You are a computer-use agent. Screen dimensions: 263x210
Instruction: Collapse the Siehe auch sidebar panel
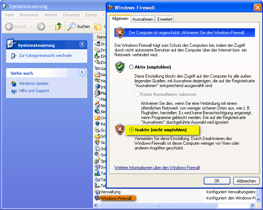point(82,73)
